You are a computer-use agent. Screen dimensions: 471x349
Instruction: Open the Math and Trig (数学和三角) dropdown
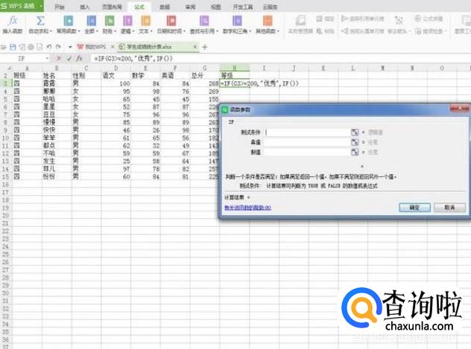click(x=237, y=25)
